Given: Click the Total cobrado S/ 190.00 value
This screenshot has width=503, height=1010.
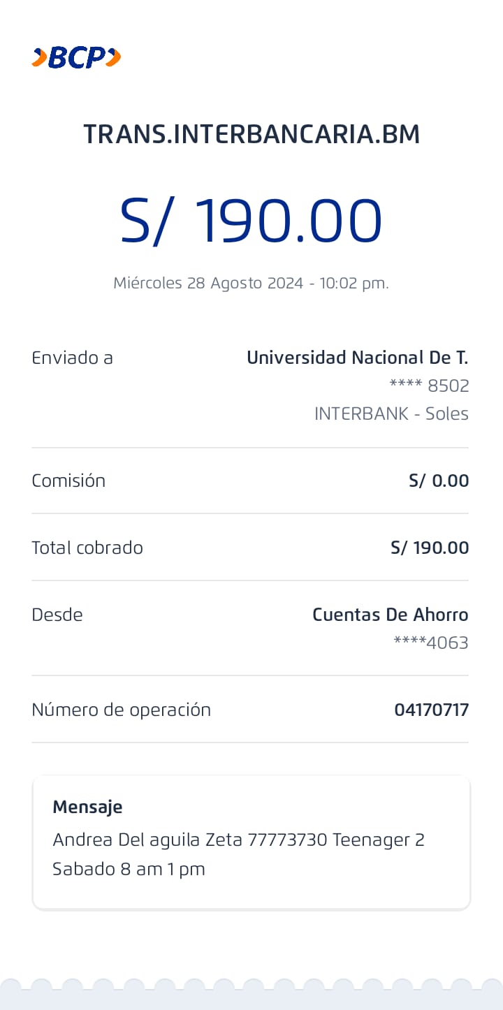Looking at the screenshot, I should coord(430,548).
